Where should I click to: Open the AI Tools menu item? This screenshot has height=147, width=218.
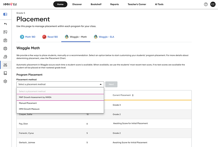(159, 4)
